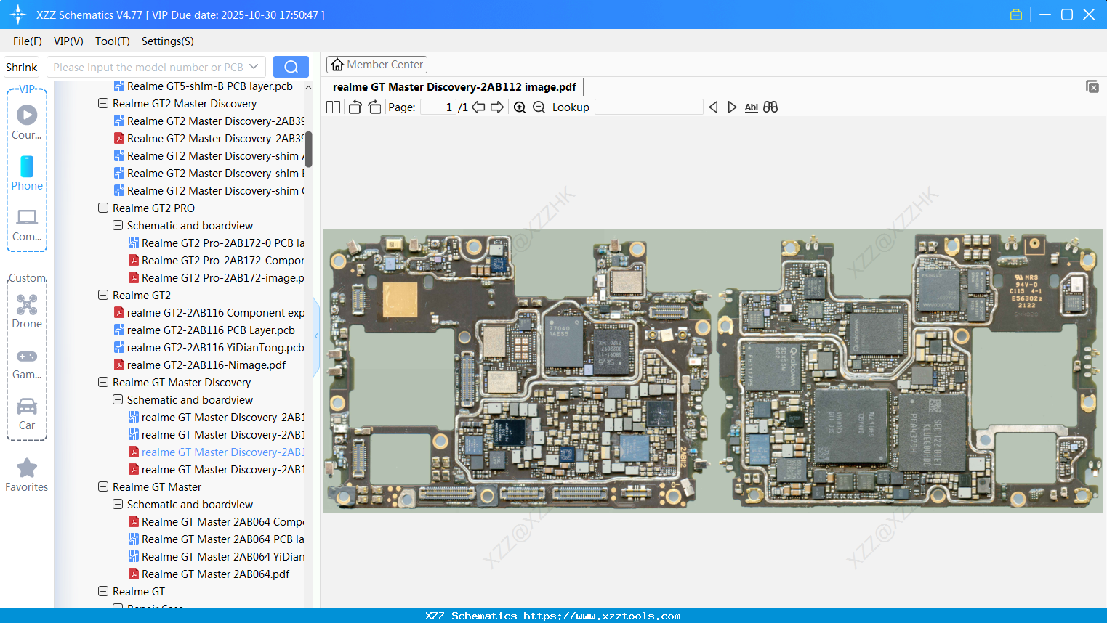The height and width of the screenshot is (623, 1107).
Task: Collapse the Realme GT Master Discovery node
Action: click(103, 383)
